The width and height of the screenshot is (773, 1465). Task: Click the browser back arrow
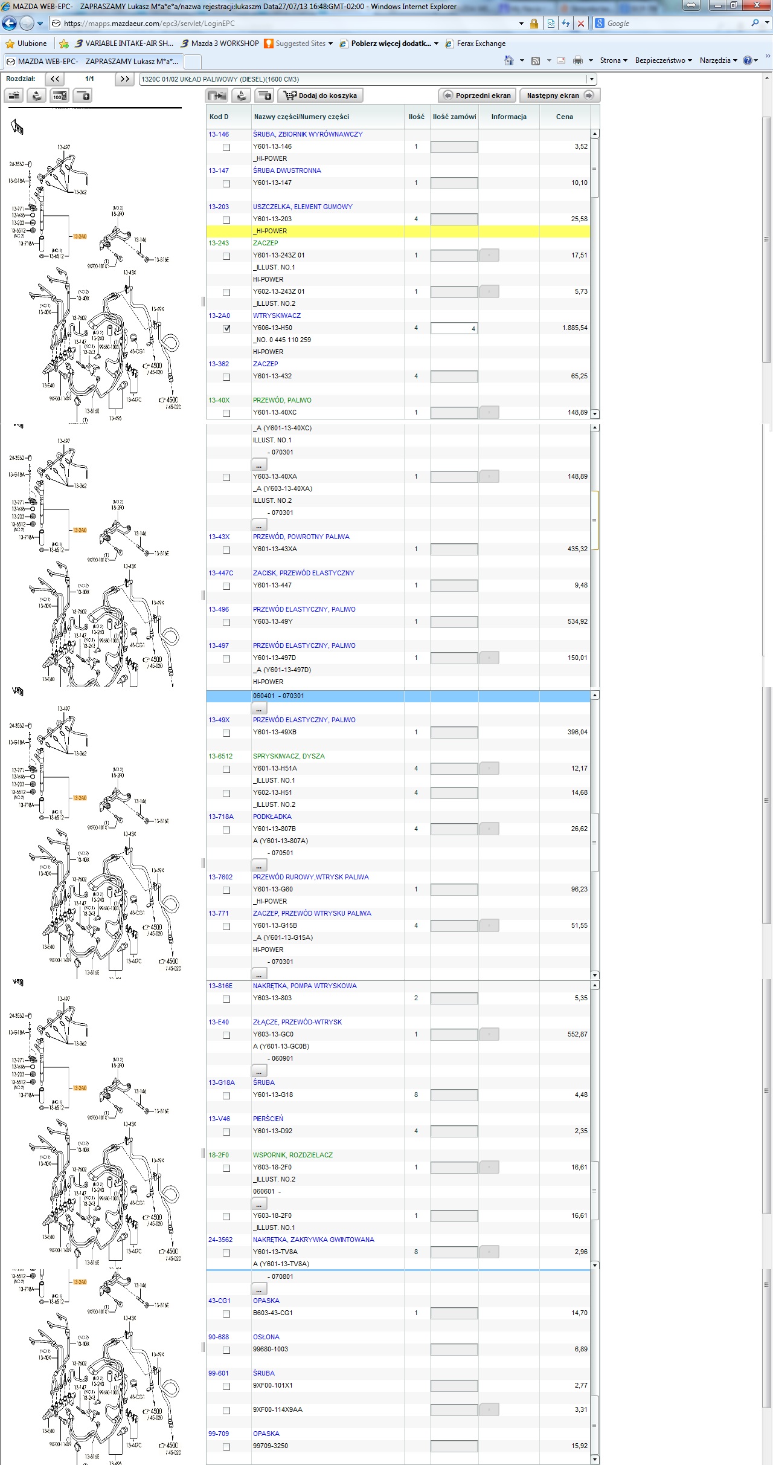point(10,24)
